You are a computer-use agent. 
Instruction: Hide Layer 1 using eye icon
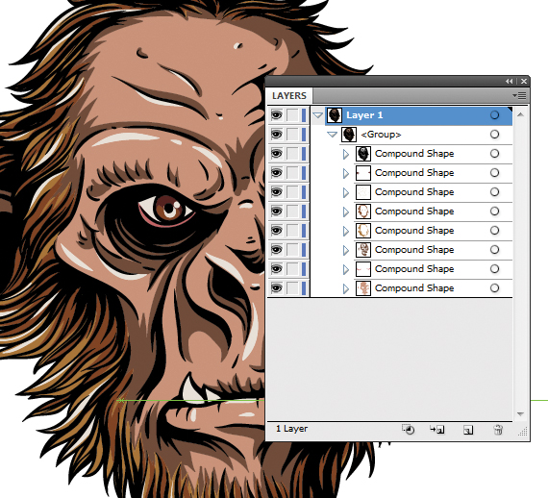pyautogui.click(x=277, y=115)
